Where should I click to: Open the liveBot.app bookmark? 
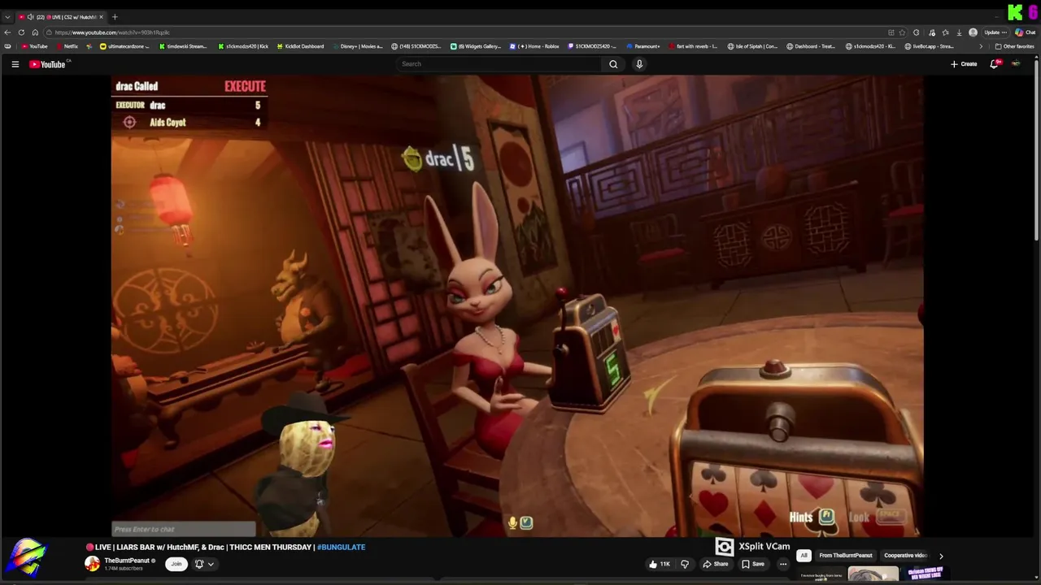[930, 46]
